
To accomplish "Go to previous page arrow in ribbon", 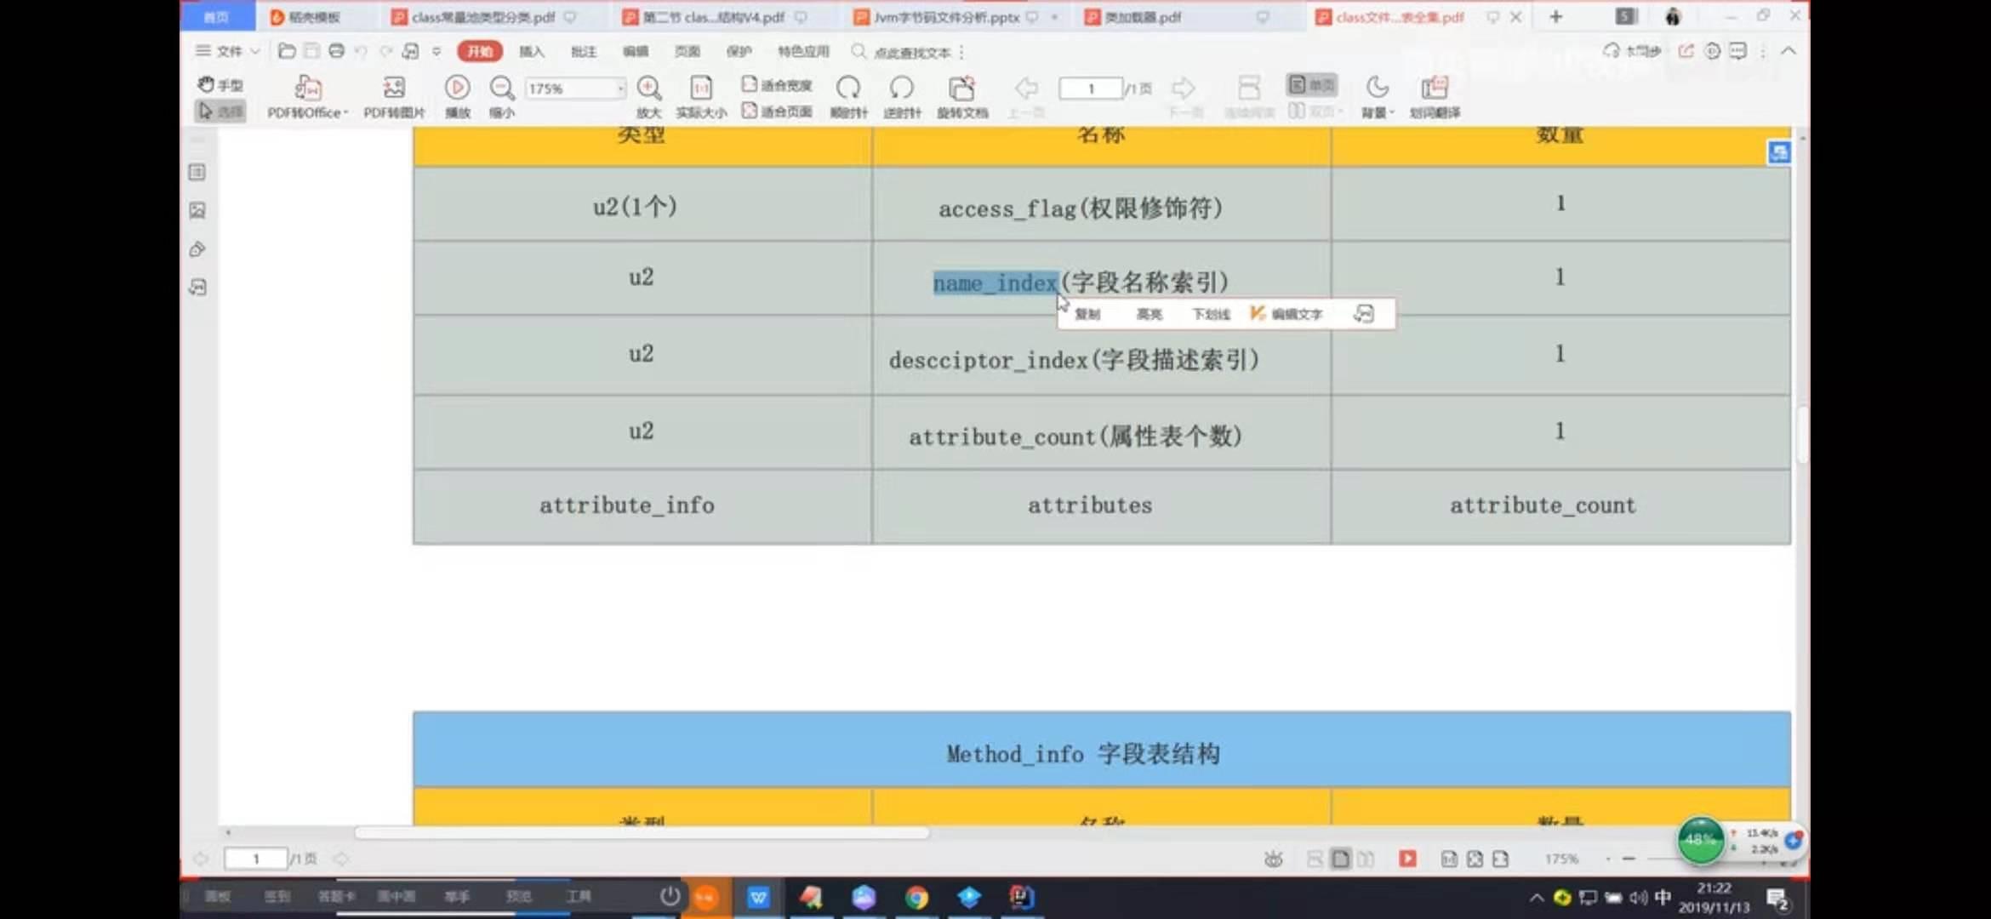I will point(1027,88).
